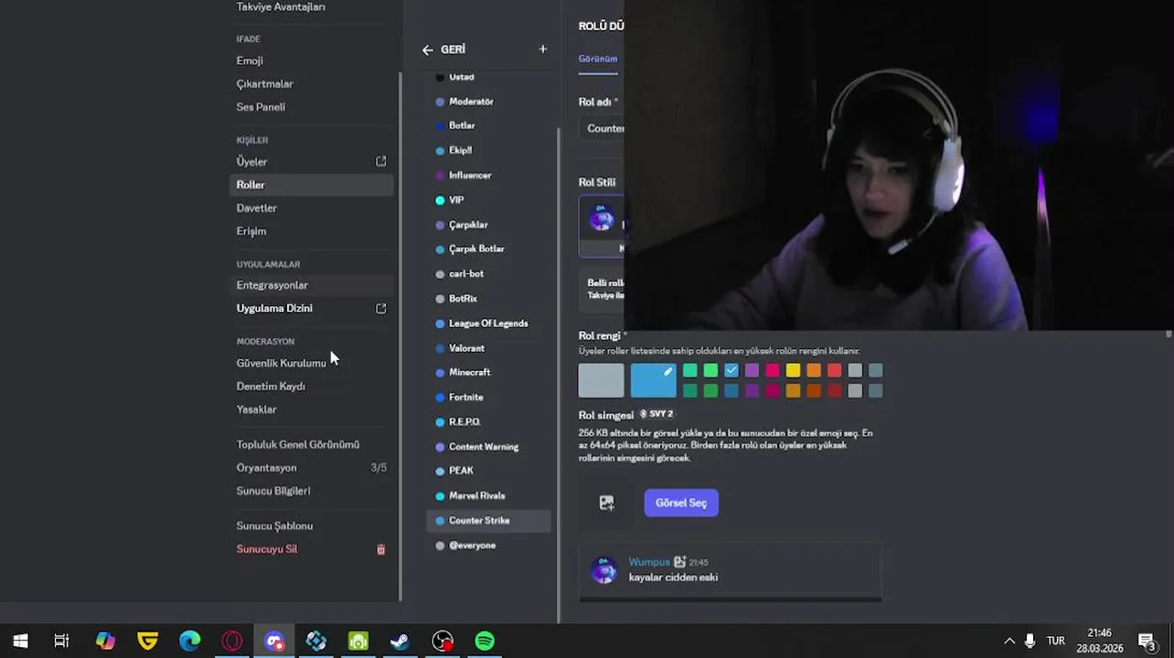Image resolution: width=1174 pixels, height=658 pixels.
Task: Click the Görsel Seç button
Action: [x=681, y=503]
